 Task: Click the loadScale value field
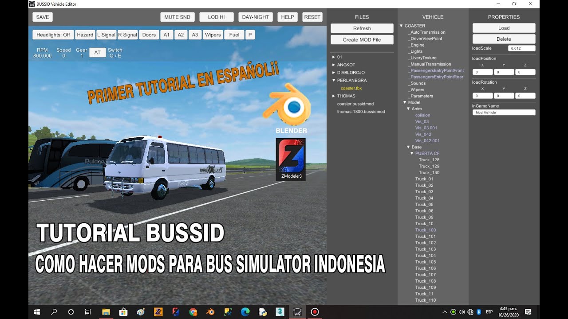522,48
